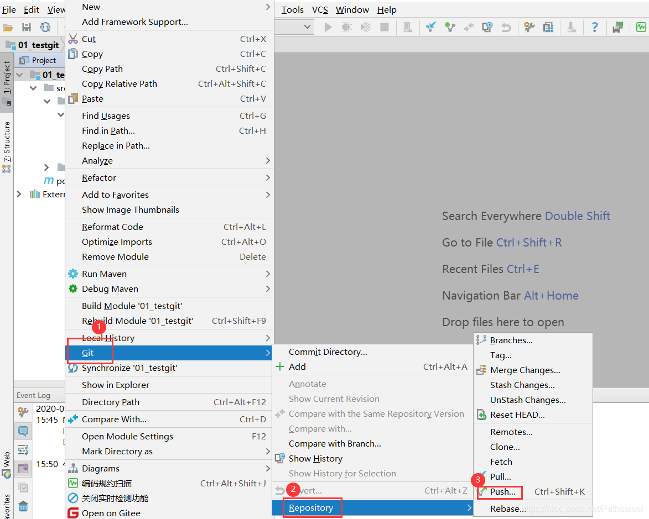Select Repository in Git submenu
Screen dimensions: 649x519
[372, 508]
